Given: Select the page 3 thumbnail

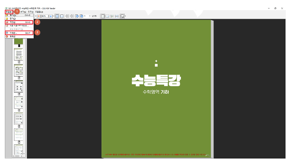Looking at the screenshot, I should point(18,70).
